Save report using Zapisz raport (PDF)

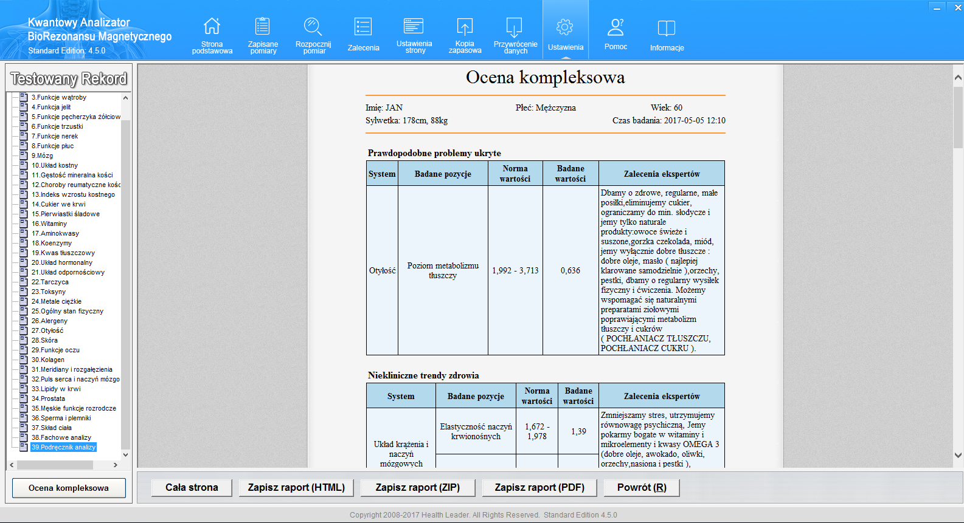coord(539,487)
